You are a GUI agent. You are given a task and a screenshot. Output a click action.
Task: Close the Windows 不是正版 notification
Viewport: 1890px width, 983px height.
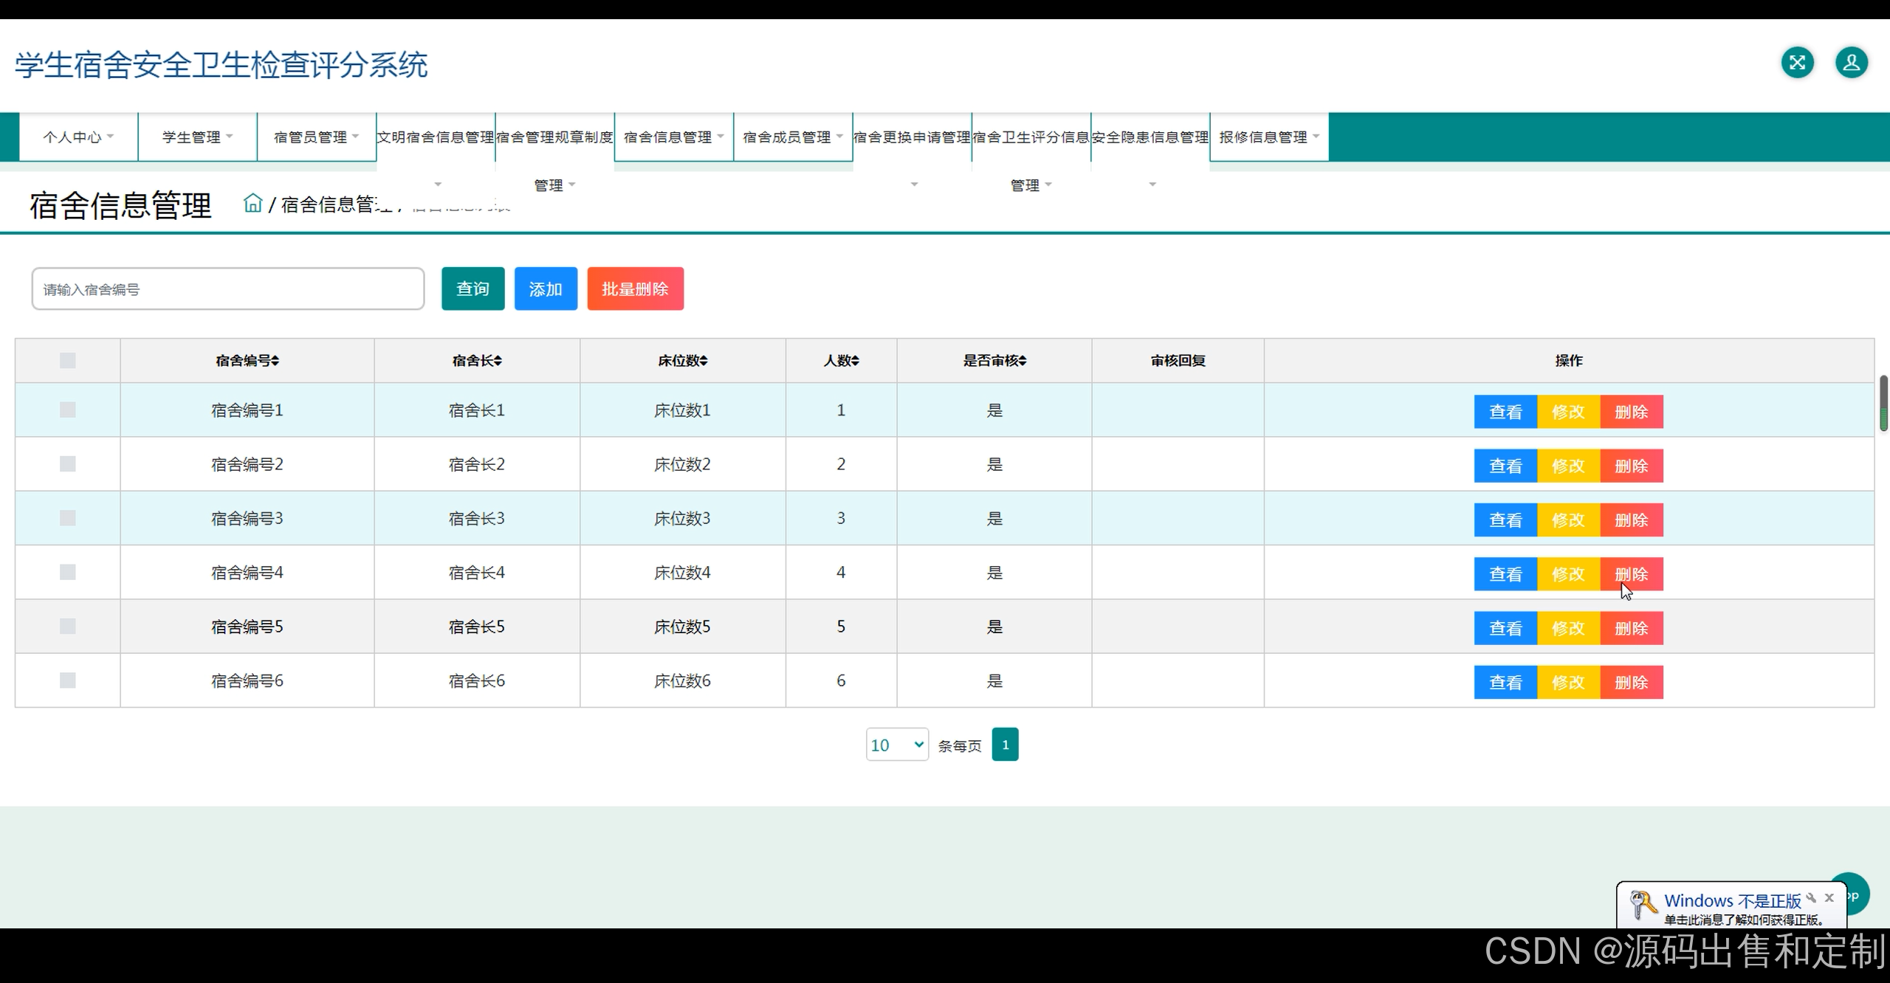(x=1829, y=898)
